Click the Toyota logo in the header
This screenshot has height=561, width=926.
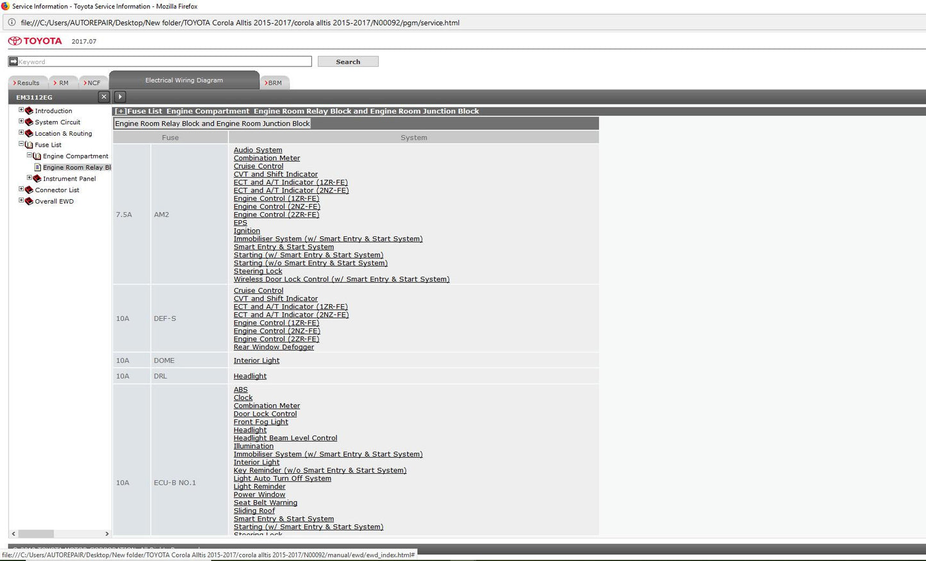(x=35, y=41)
